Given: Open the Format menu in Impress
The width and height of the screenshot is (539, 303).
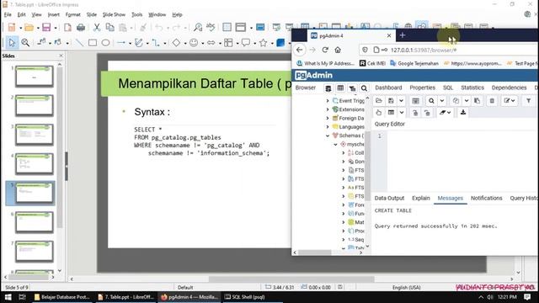Looking at the screenshot, I should (x=73, y=14).
